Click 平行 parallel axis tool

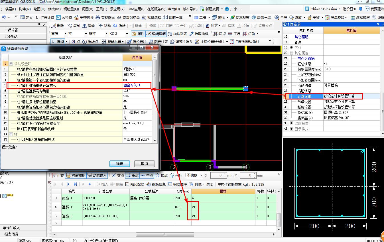pos(234,34)
